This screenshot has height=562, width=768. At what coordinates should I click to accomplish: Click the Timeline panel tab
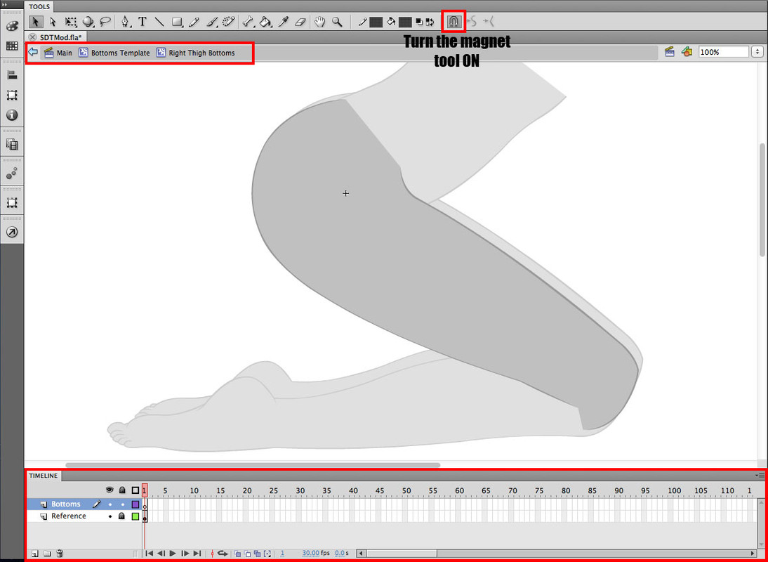point(44,476)
